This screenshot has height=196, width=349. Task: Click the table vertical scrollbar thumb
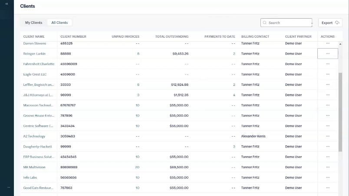coord(340,112)
